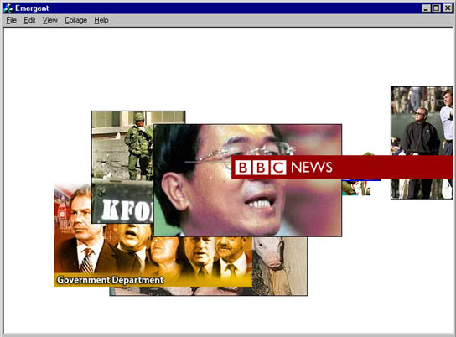Select the soldier in the KFOR photo

pyautogui.click(x=139, y=146)
